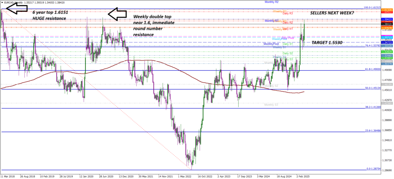Image resolution: width=394 pixels, height=179 pixels.
Task: Click the 11 Mar 2018 date on time axis
Action: [x=8, y=176]
